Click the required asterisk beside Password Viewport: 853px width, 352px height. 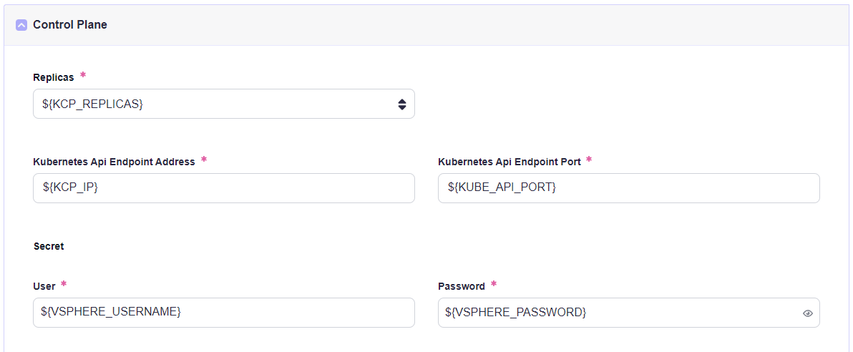click(493, 284)
